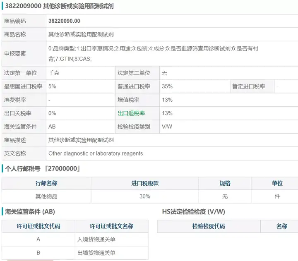Click the 出口退税率 value 13%
Viewport: 298px width, 261px height.
point(167,113)
